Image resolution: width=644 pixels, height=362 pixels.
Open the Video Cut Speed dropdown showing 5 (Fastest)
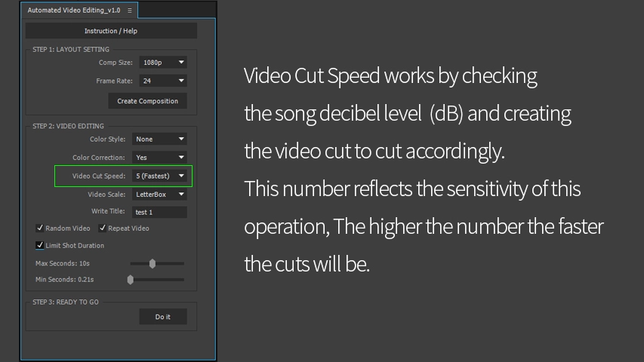tap(159, 176)
